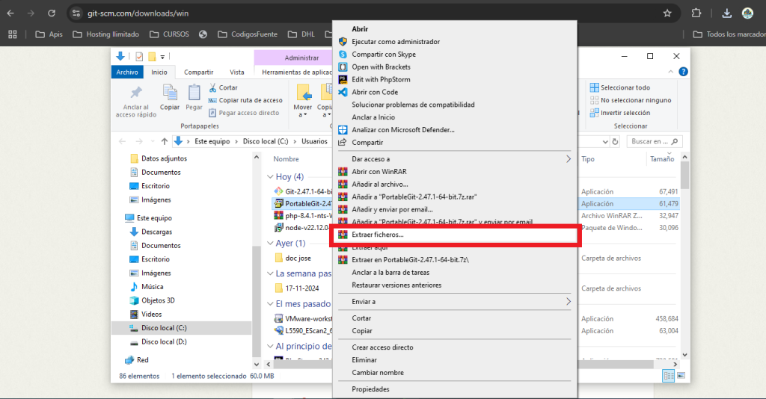766x399 pixels.
Task: Open the Apis bookmark folder
Action: click(x=49, y=34)
